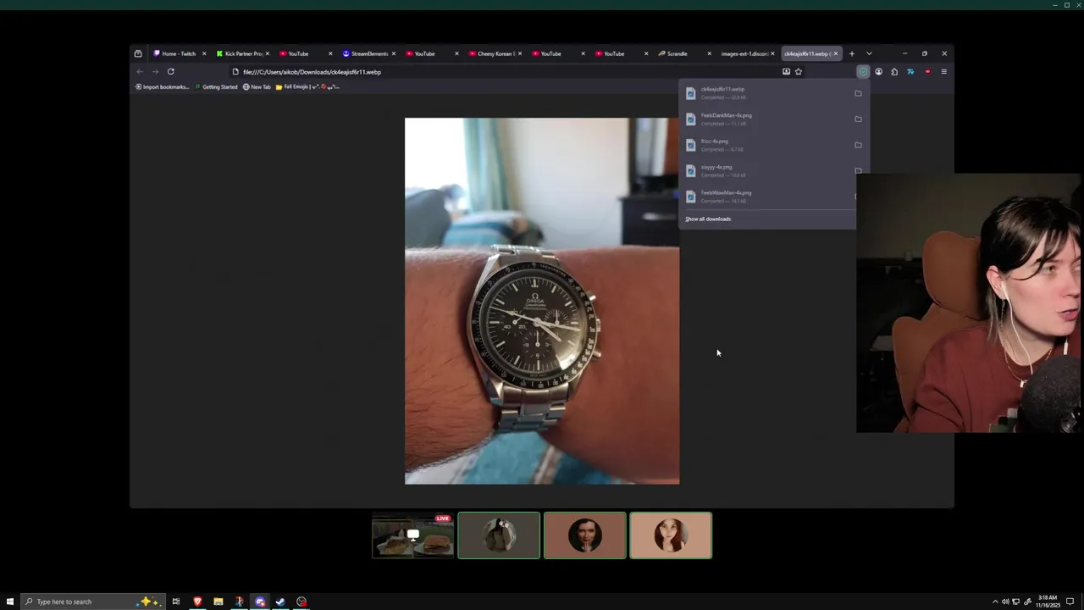The image size is (1084, 610).
Task: Open the clock showing 3:18 AM
Action: coord(1047,602)
